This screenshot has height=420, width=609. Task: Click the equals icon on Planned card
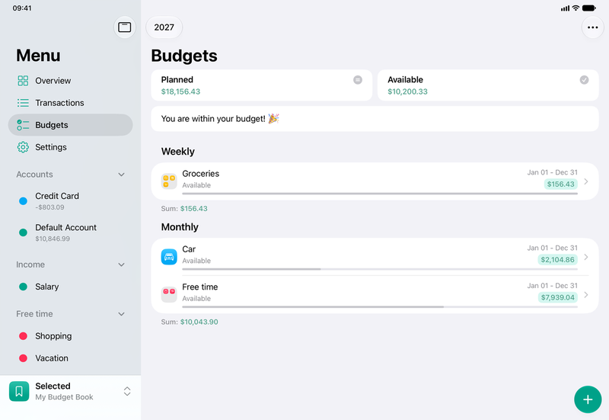point(358,80)
